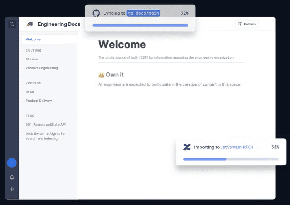Click the crown emoji beside Own it
The image size is (290, 205).
(101, 75)
